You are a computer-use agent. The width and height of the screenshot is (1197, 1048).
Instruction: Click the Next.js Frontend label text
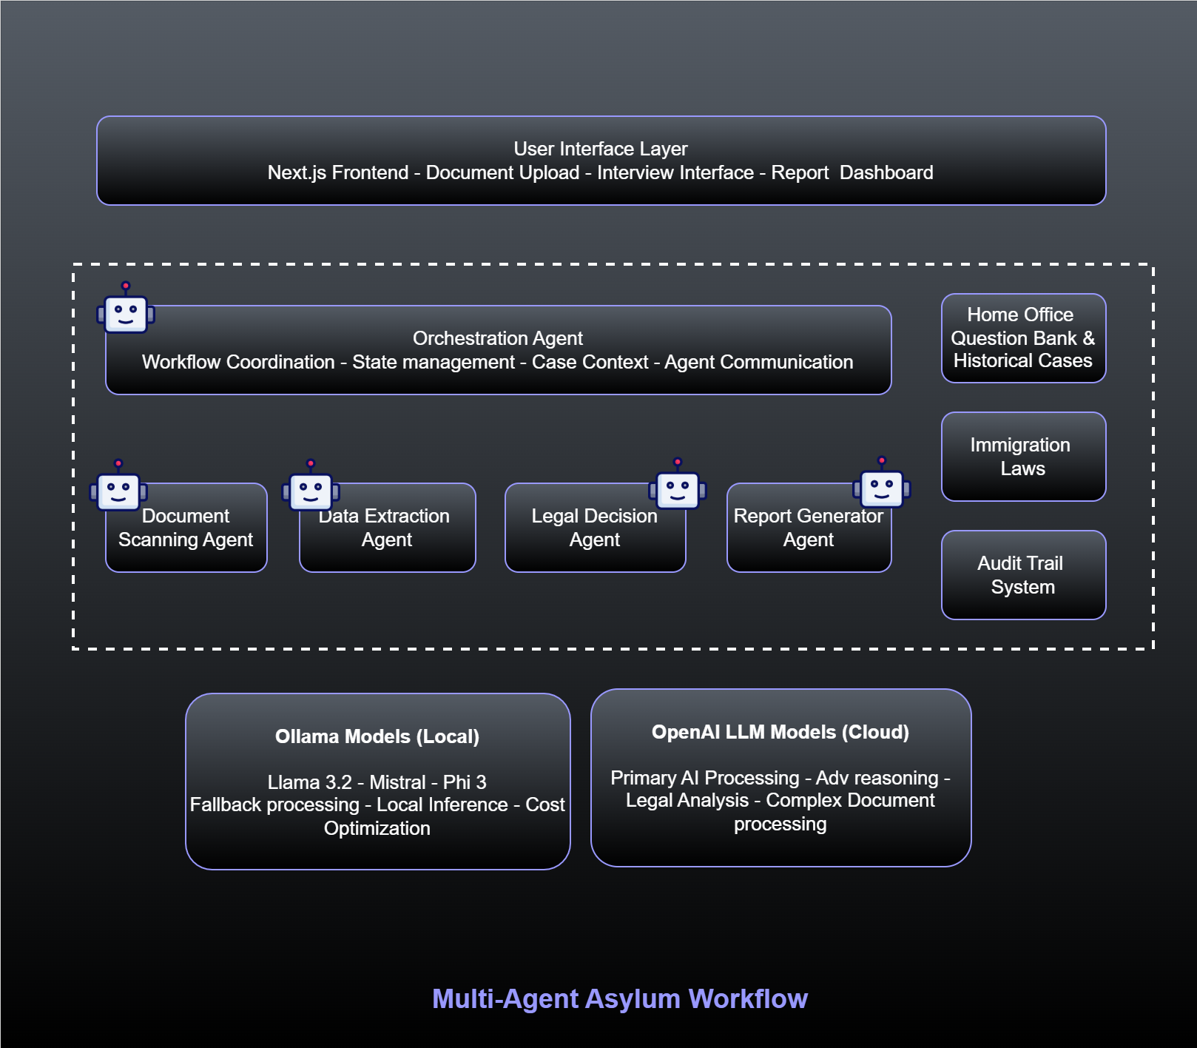341,173
